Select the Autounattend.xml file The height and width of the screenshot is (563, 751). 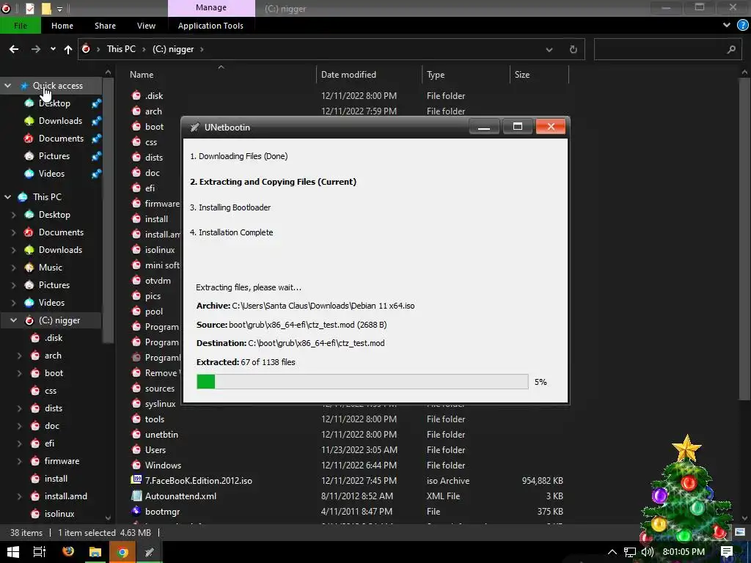point(180,496)
